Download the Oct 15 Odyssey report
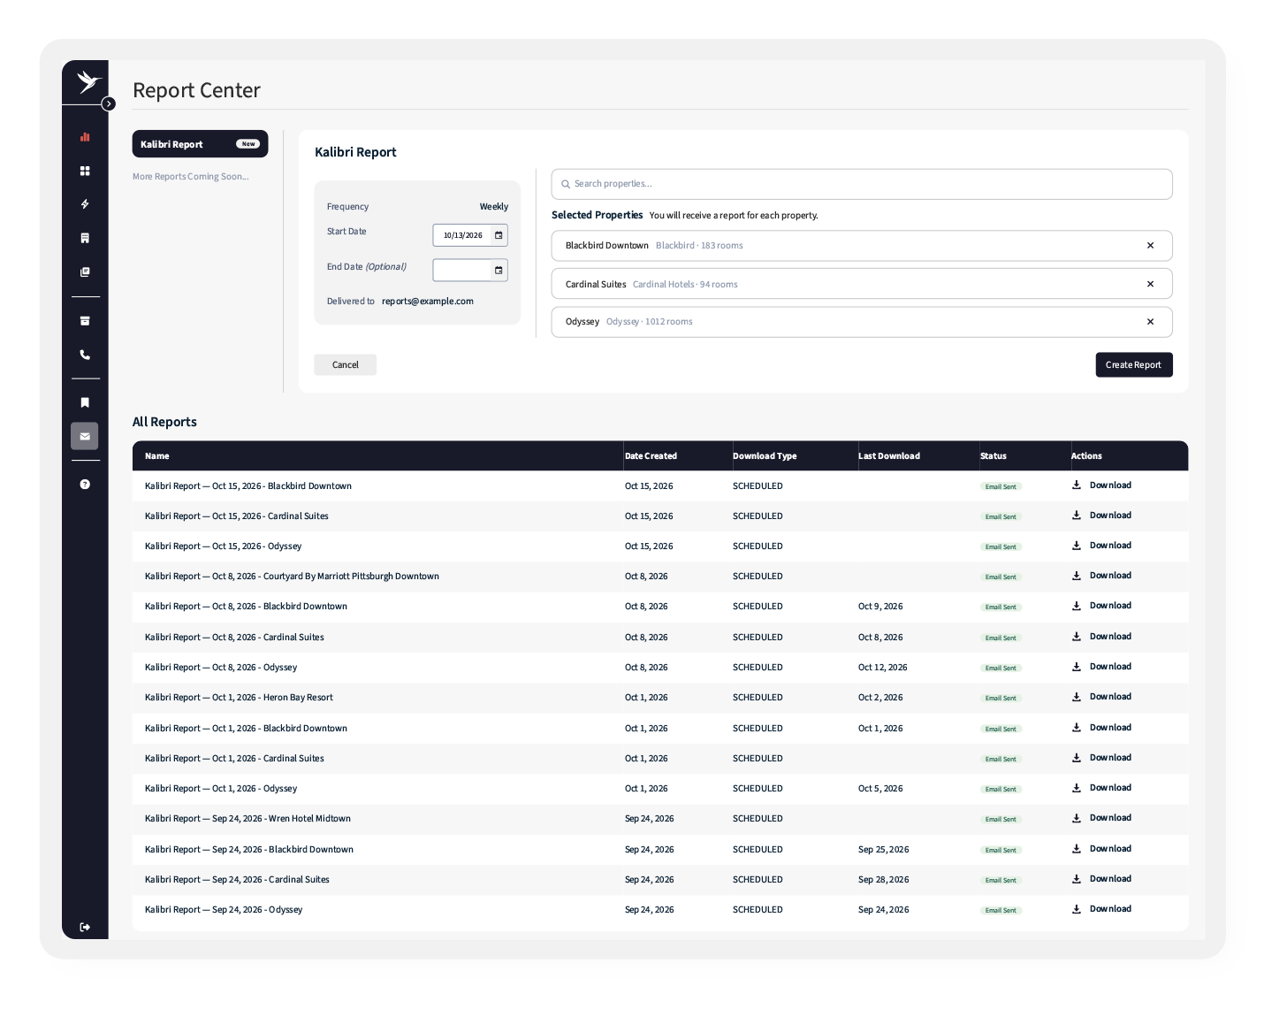1264x1009 pixels. click(x=1101, y=546)
